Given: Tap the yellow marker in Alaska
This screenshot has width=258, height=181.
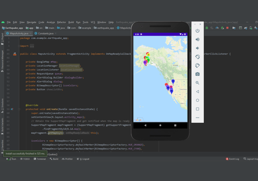Looking at the screenshot, I should pos(148,55).
